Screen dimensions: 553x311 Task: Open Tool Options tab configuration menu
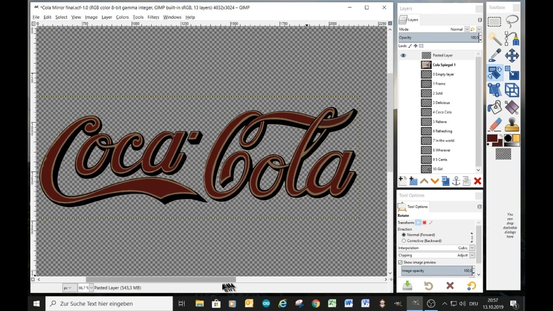(479, 206)
